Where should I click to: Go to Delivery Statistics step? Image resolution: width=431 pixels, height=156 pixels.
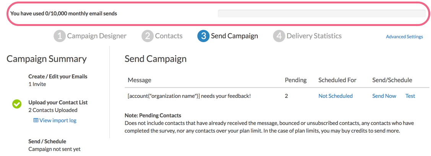tap(314, 36)
